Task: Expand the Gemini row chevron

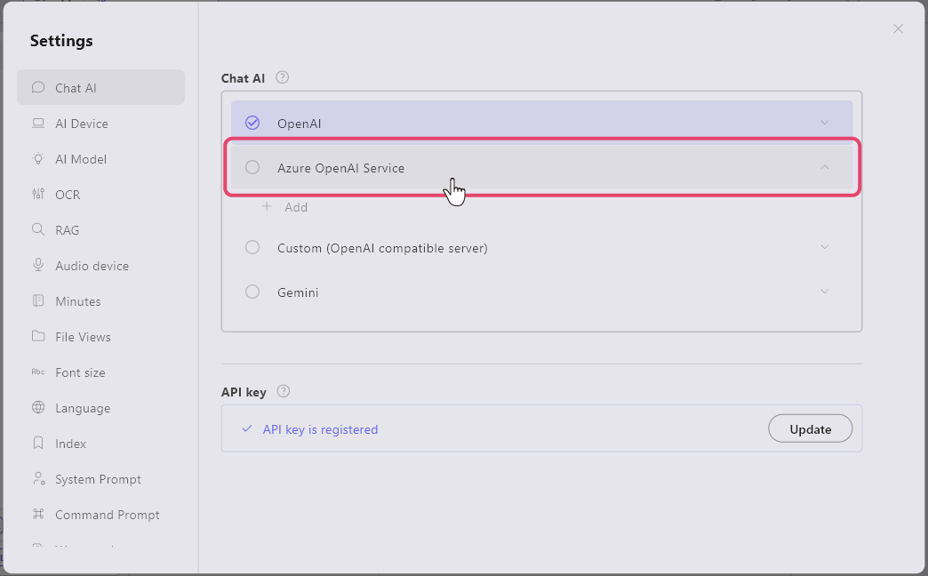Action: pos(824,292)
